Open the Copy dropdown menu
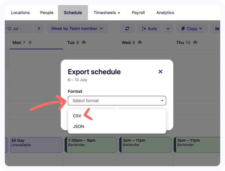 pyautogui.click(x=191, y=28)
